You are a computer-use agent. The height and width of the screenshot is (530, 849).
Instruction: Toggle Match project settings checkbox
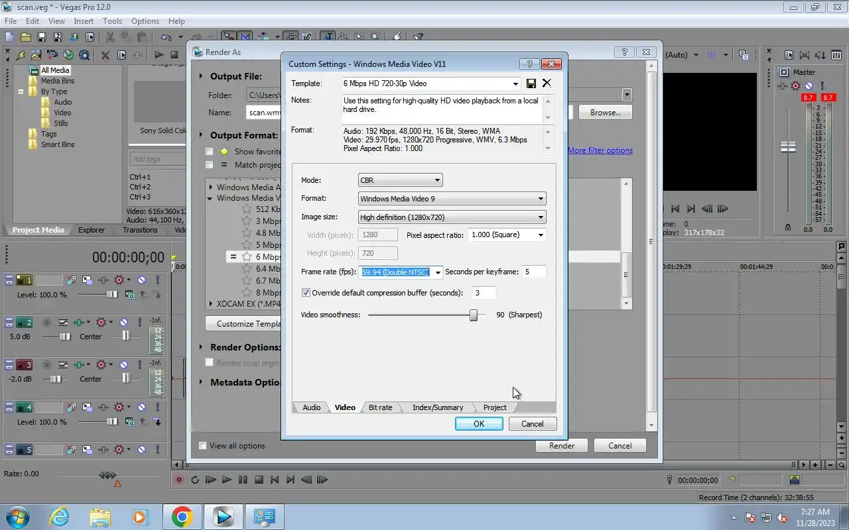pos(210,165)
